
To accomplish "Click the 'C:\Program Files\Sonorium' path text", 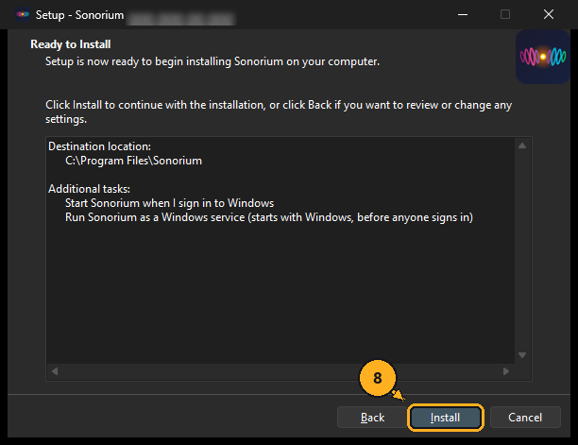I will click(x=133, y=161).
